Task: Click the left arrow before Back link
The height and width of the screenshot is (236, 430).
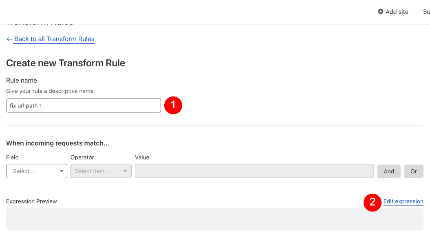Action: coord(9,39)
